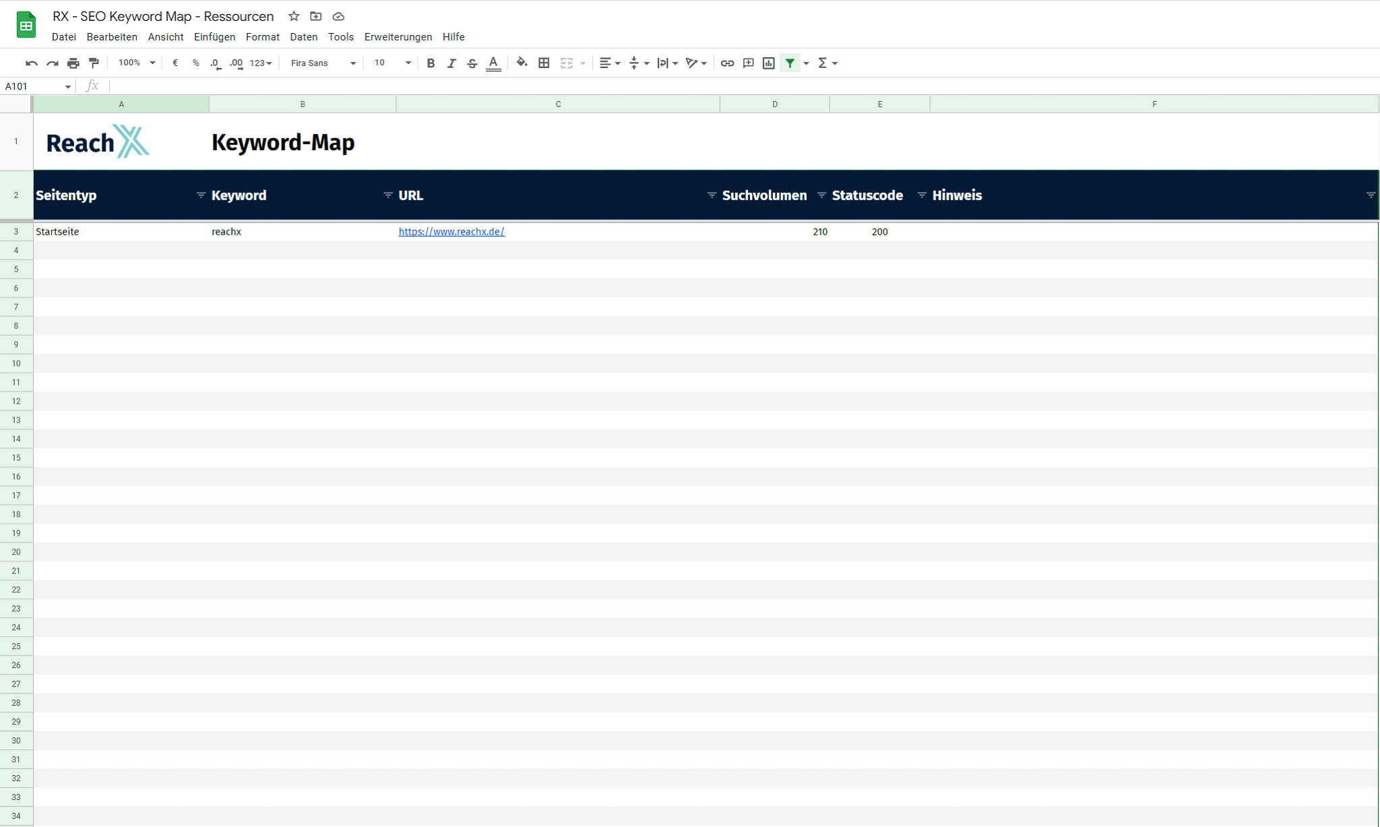
Task: Click the undo arrow icon
Action: tap(31, 63)
